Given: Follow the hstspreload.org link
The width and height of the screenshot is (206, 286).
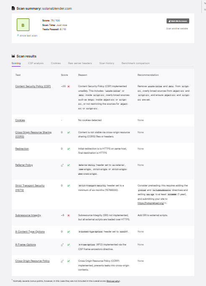Looking at the screenshot, I should click(151, 203).
